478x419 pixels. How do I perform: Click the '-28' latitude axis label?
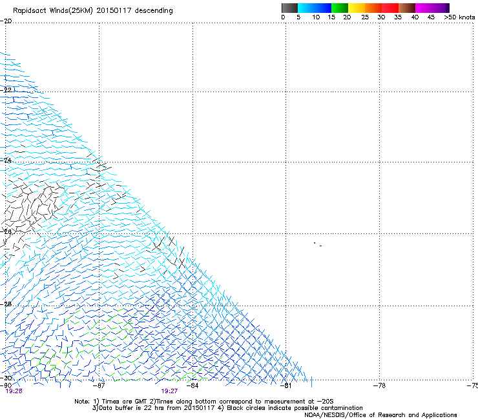(6, 304)
